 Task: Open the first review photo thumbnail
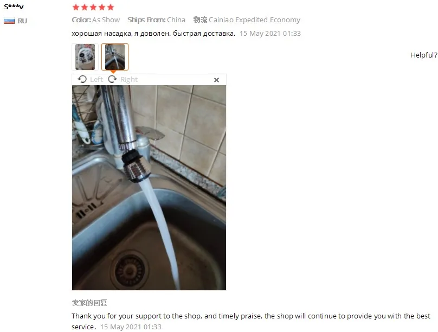coord(85,57)
